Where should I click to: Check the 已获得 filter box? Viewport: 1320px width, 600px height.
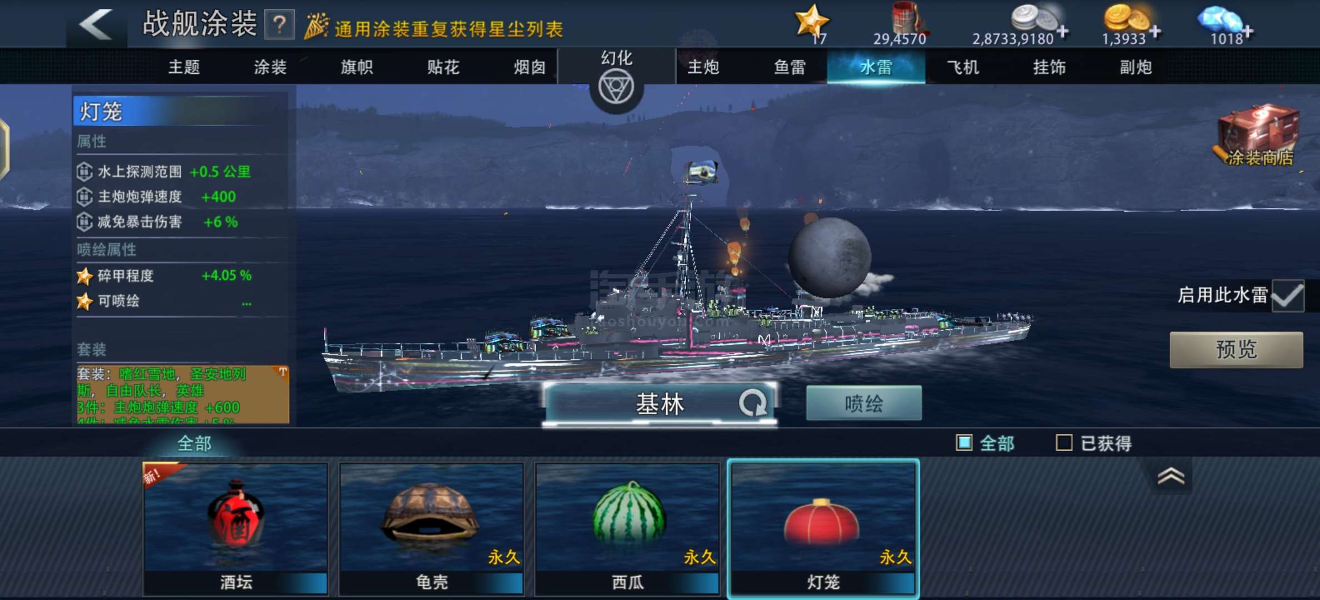click(1063, 443)
